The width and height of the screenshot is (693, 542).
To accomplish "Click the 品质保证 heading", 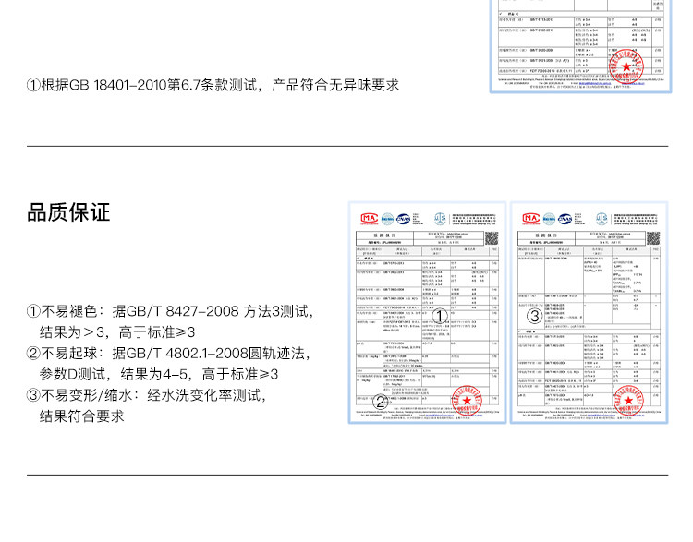I will pos(68,212).
